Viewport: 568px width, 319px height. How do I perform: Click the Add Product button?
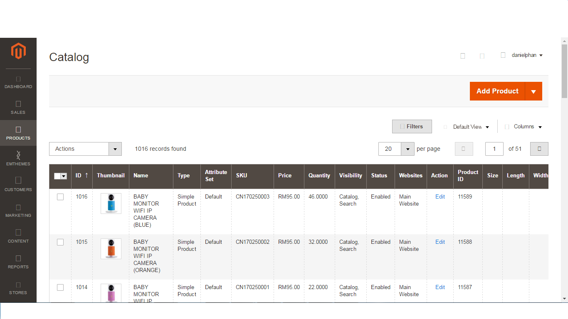(x=497, y=91)
